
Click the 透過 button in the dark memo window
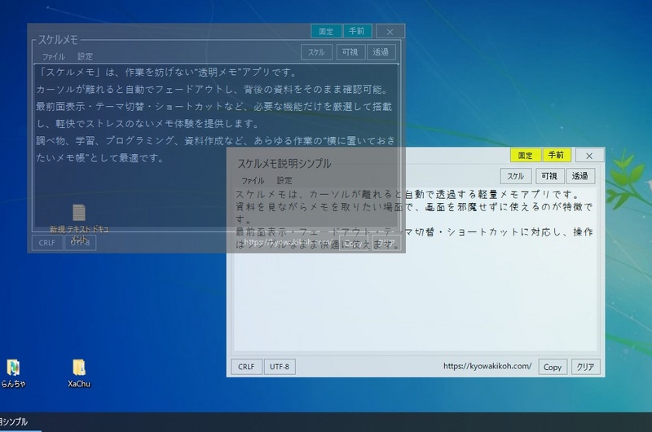(380, 52)
